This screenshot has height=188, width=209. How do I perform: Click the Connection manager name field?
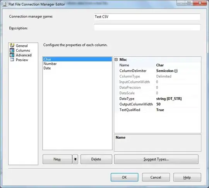[x=147, y=17]
